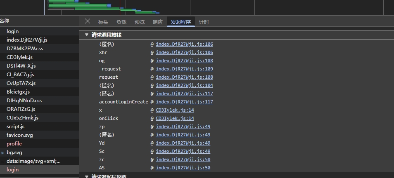Close the request details panel

pyautogui.click(x=88, y=21)
